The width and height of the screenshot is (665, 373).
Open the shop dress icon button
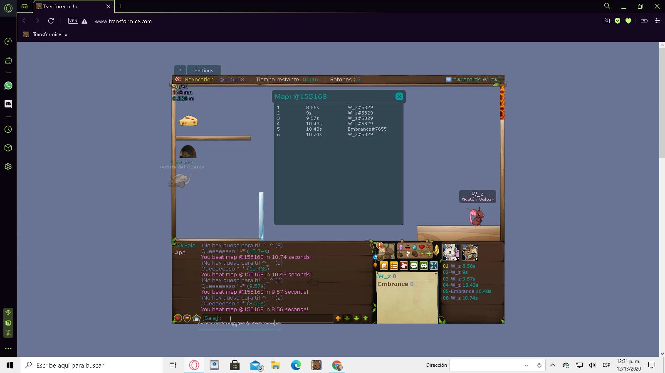[404, 266]
